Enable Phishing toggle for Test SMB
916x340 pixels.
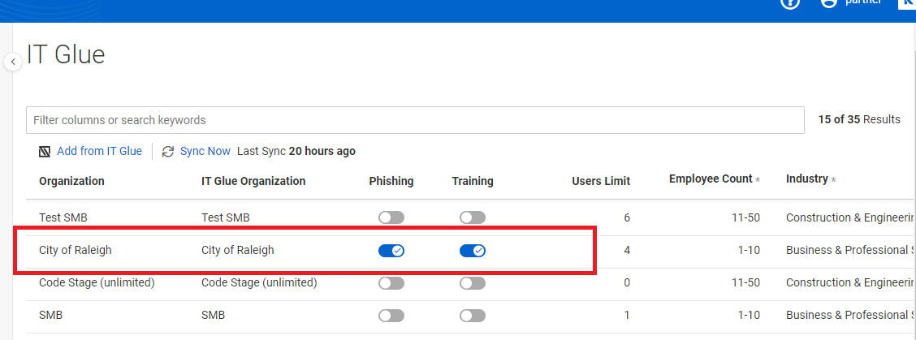point(391,218)
